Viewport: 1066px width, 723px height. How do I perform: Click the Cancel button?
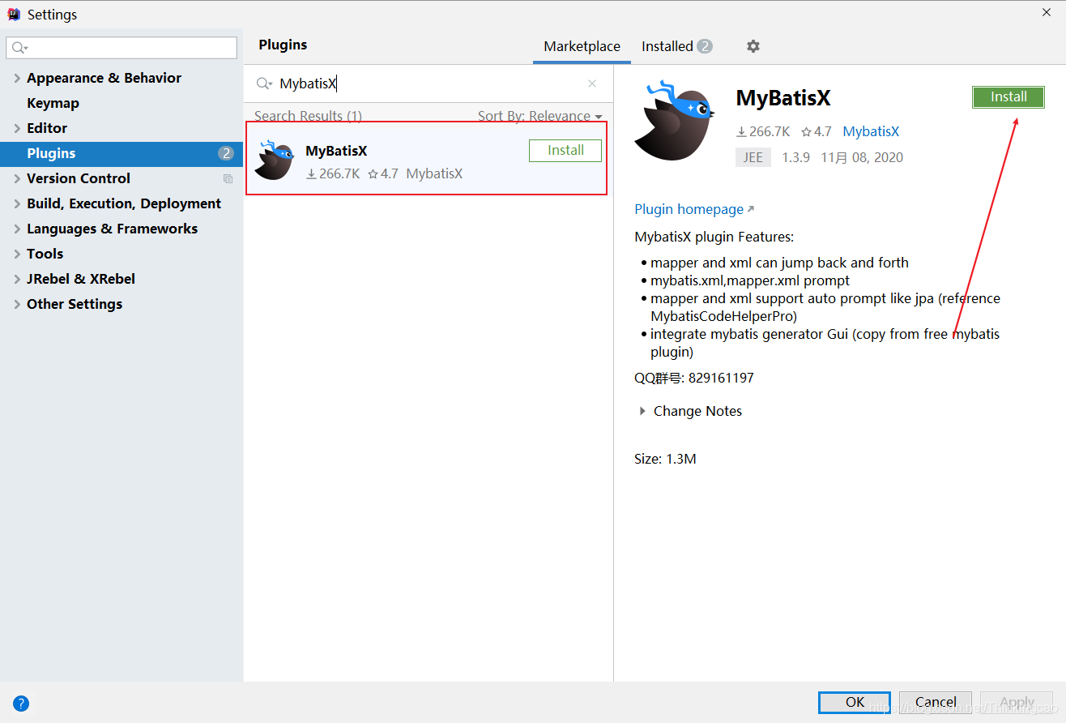[x=936, y=702]
